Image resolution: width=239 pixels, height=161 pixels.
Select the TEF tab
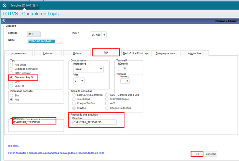106,53
